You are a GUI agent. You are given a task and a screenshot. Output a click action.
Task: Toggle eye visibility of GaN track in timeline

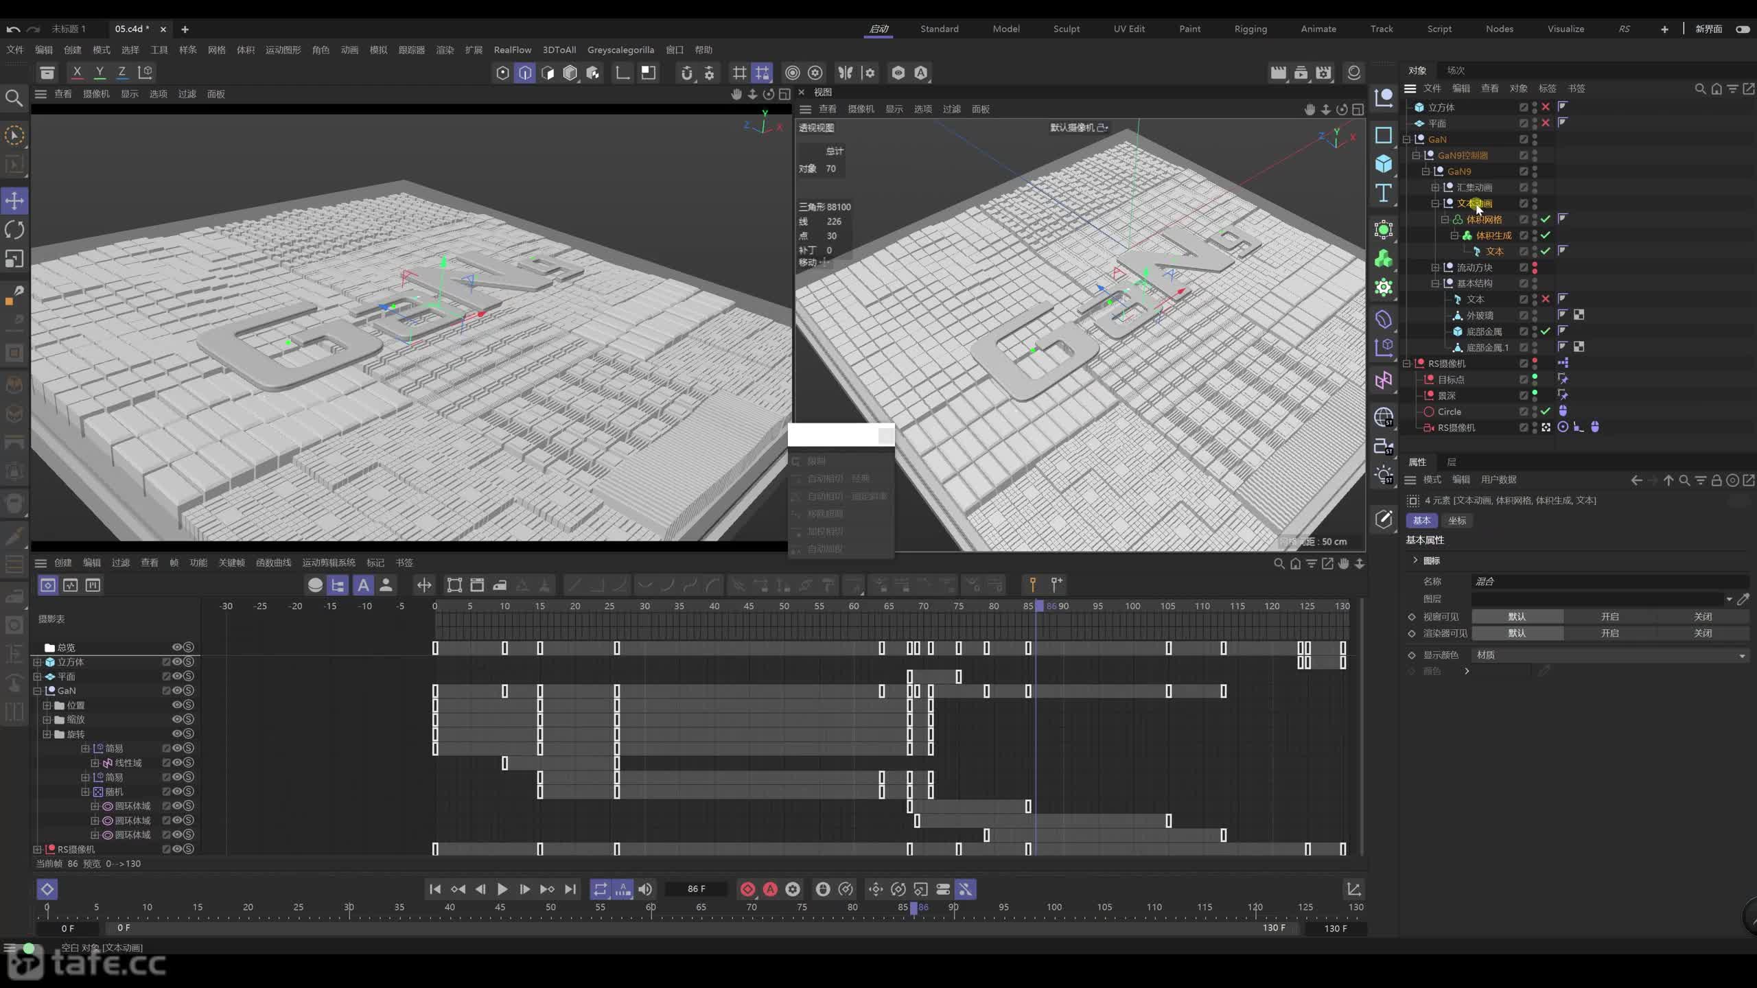[177, 691]
